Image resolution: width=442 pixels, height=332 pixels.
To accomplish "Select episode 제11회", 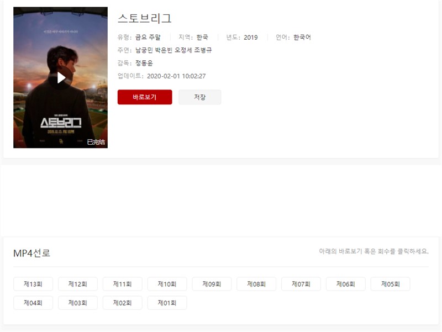I will (x=122, y=284).
